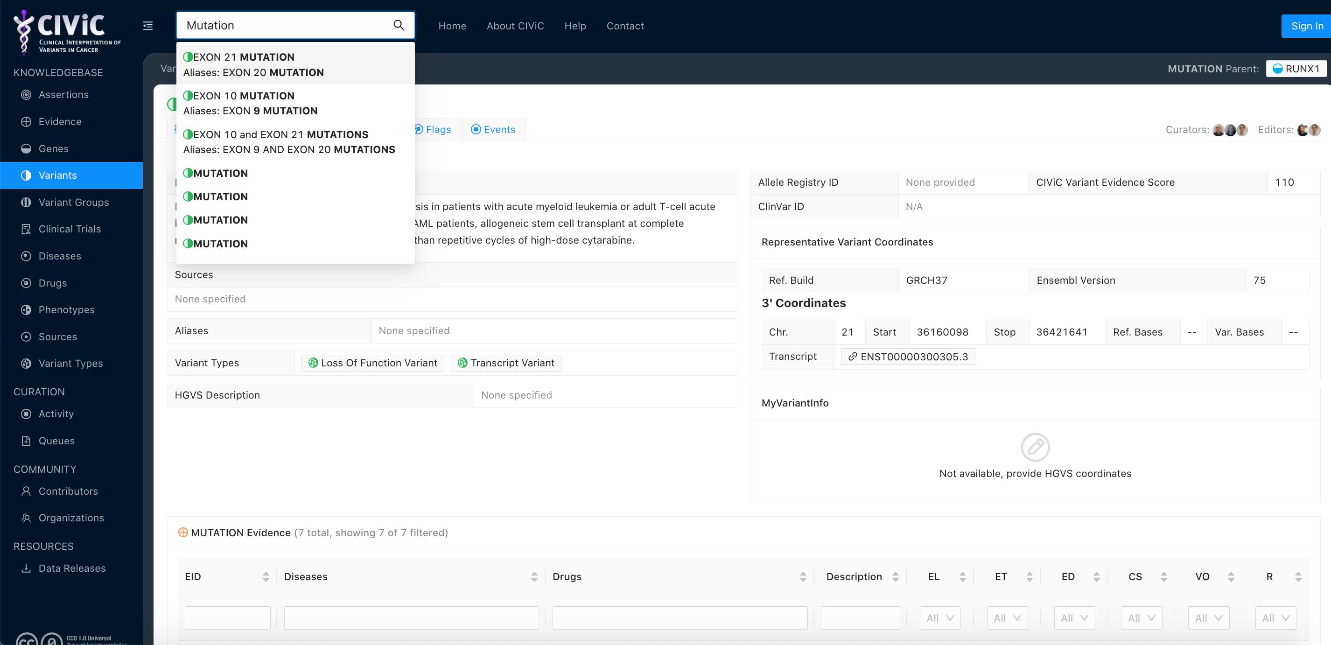Open About CIViC page
The image size is (1331, 645).
point(515,26)
